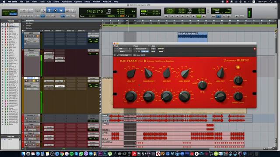Click the HF Q bandwidth knob
The height and width of the screenshot is (157, 280).
coord(202,85)
